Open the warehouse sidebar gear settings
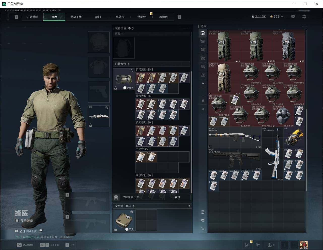The width and height of the screenshot is (323, 250). tap(203, 109)
